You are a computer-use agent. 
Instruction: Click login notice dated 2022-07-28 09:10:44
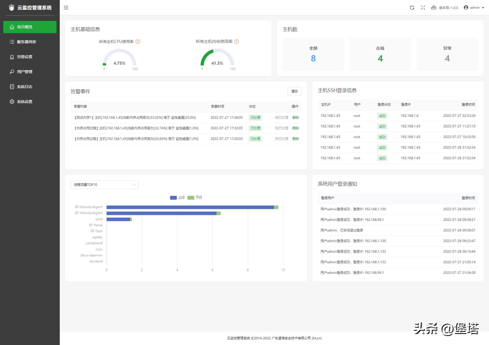[398, 252]
